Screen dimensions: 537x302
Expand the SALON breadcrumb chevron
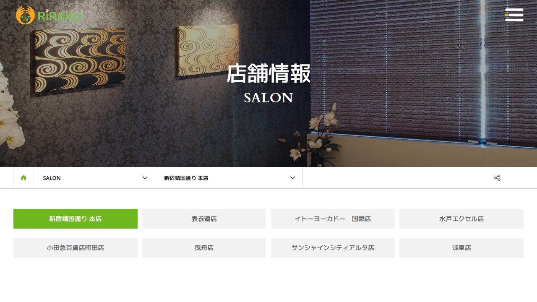click(145, 178)
